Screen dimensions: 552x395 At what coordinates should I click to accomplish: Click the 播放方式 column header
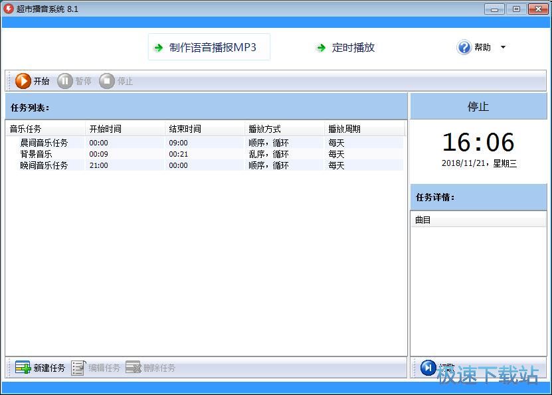click(x=284, y=129)
